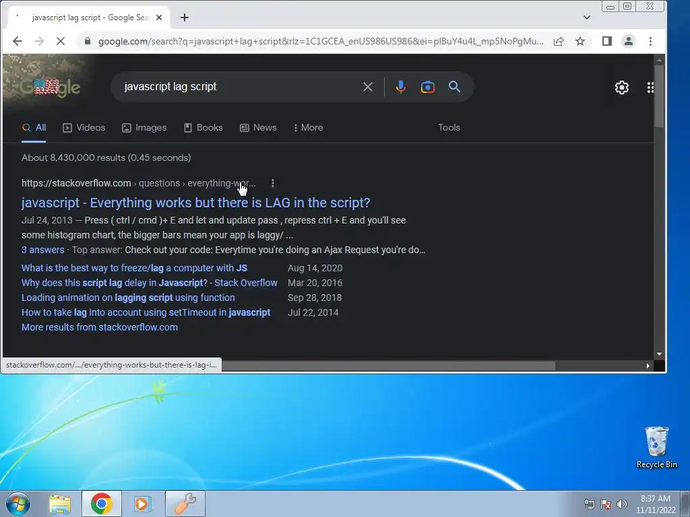Clear the Google search box
690x517 pixels.
(x=368, y=87)
